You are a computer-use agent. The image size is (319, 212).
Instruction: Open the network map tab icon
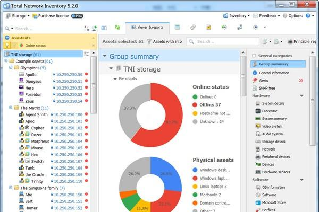(x=240, y=27)
